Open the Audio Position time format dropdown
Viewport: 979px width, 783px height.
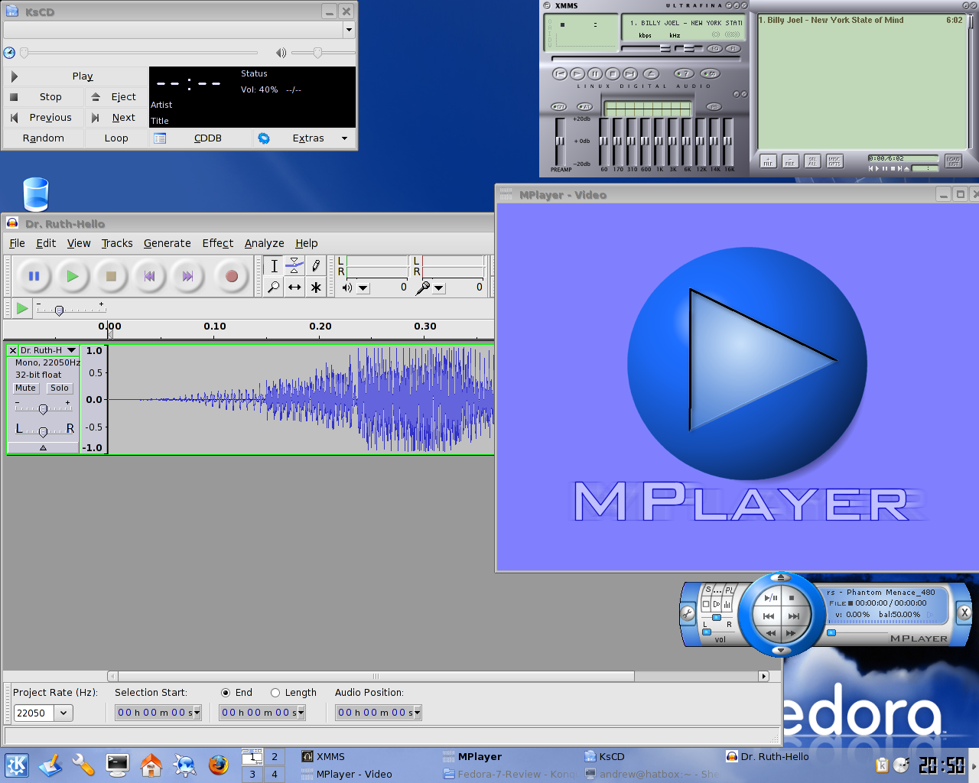pyautogui.click(x=418, y=713)
